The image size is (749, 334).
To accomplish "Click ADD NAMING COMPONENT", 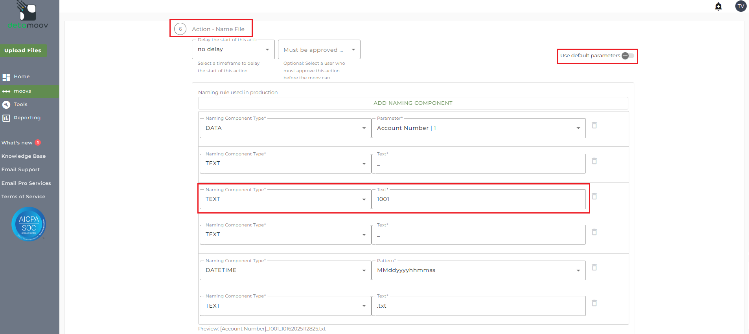I will click(x=413, y=103).
